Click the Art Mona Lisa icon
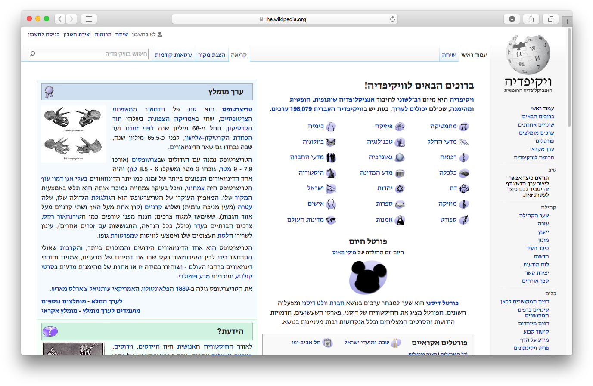593x386 pixels. click(x=400, y=220)
